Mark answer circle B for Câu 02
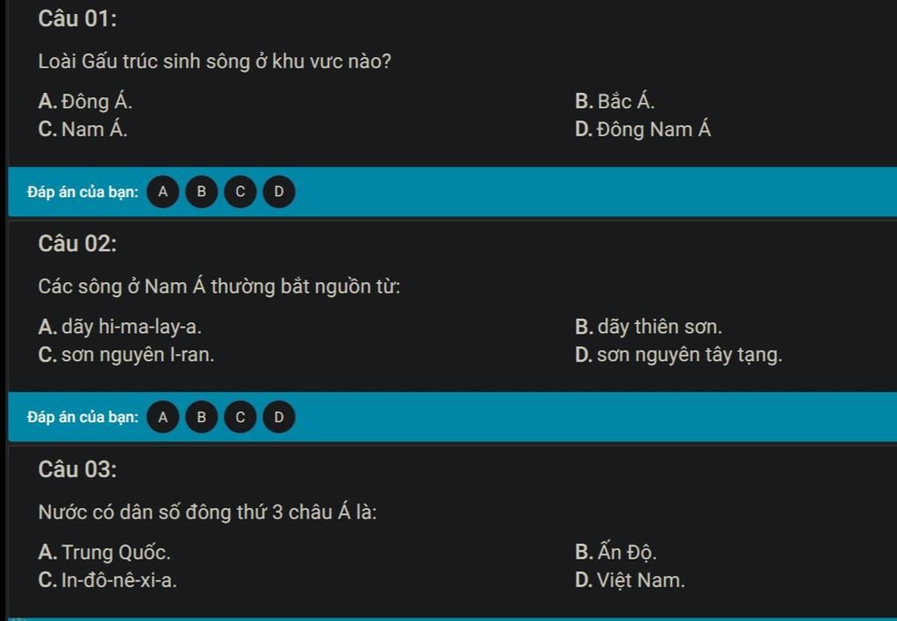 (x=201, y=418)
